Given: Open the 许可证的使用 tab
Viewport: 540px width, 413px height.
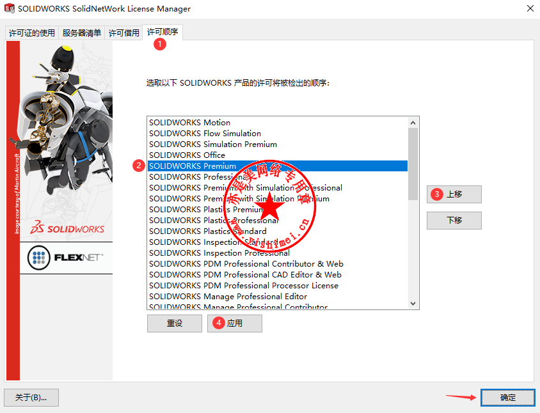Looking at the screenshot, I should tap(32, 33).
